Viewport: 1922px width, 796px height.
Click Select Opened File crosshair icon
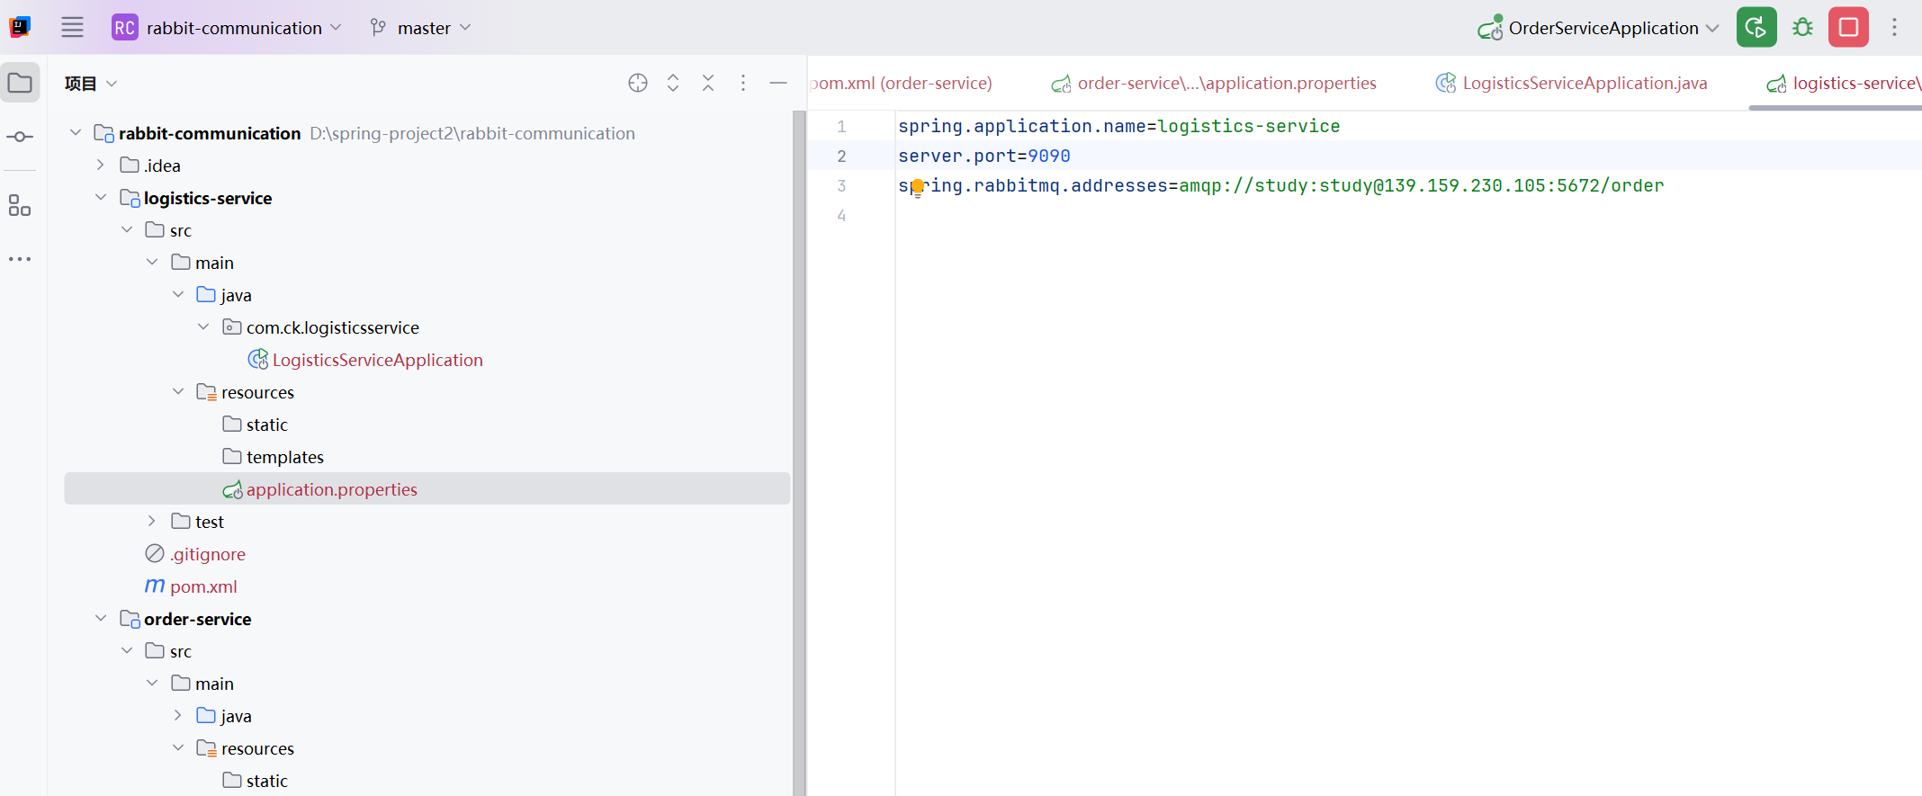tap(638, 83)
